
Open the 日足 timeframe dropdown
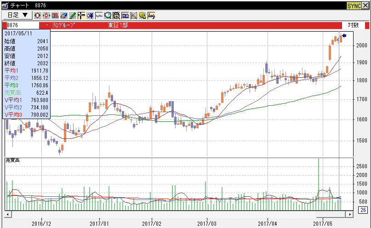pyautogui.click(x=17, y=15)
